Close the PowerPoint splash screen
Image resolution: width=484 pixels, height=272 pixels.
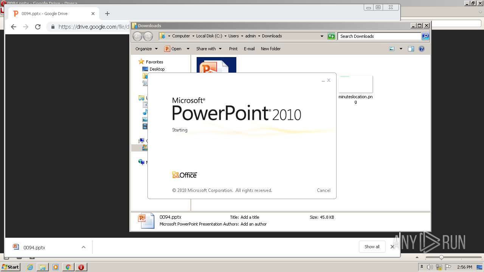pyautogui.click(x=329, y=80)
